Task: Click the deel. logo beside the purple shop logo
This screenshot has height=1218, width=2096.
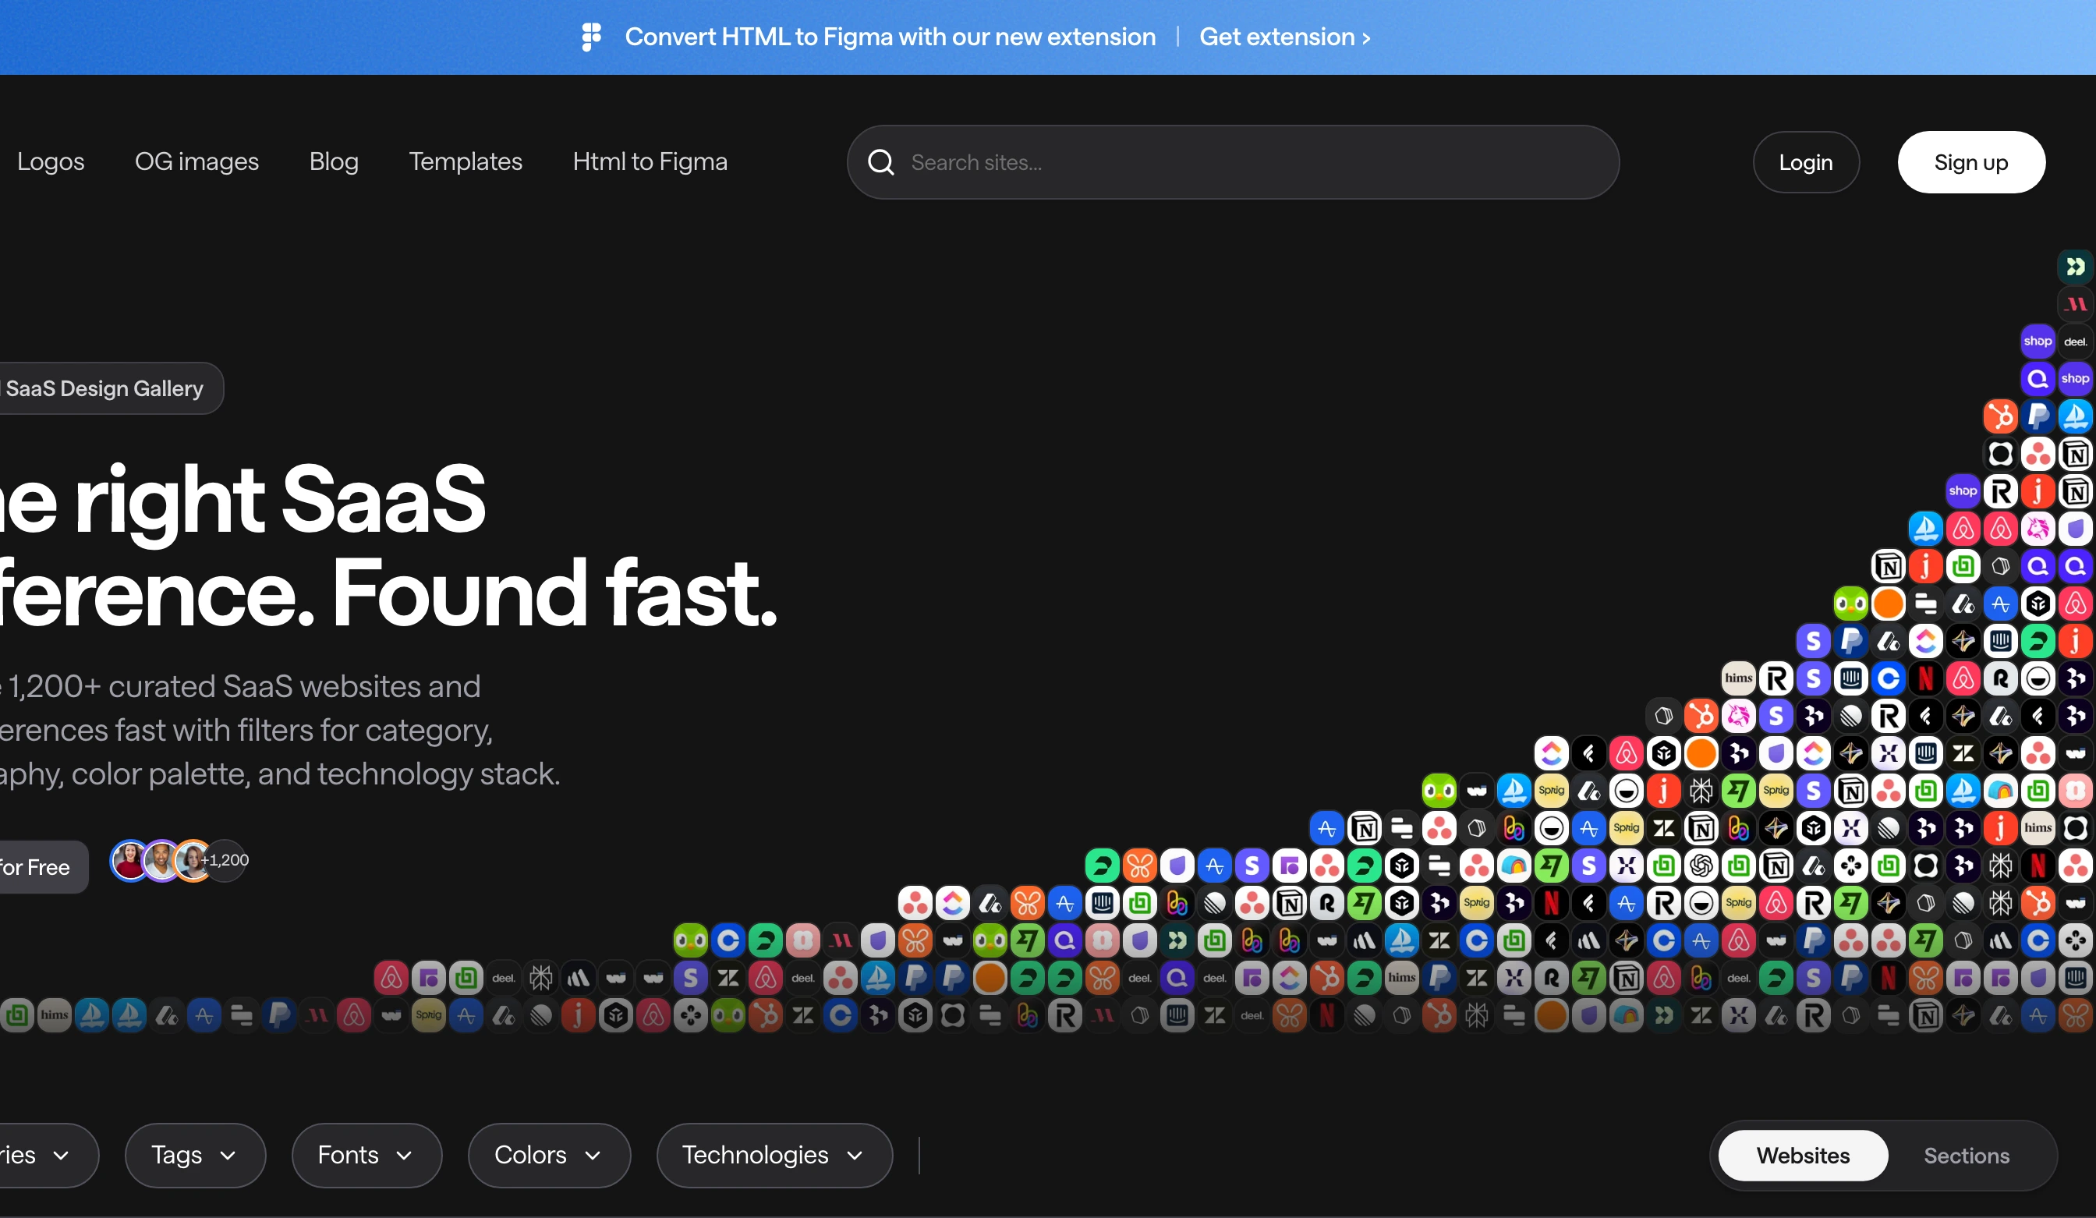Action: tap(2075, 341)
